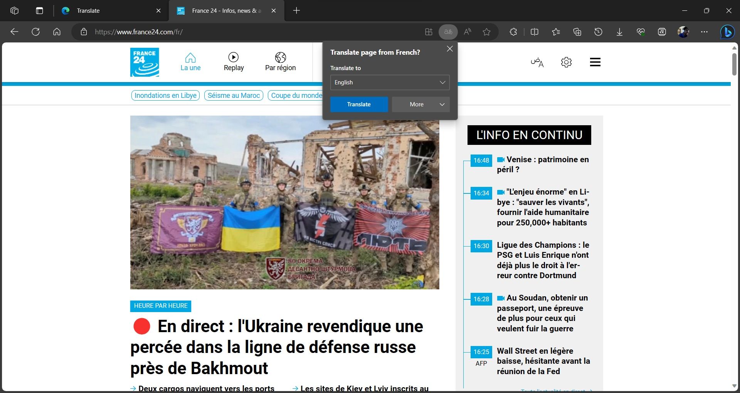This screenshot has width=740, height=393.
Task: Open Edge browsing history
Action: click(x=598, y=32)
